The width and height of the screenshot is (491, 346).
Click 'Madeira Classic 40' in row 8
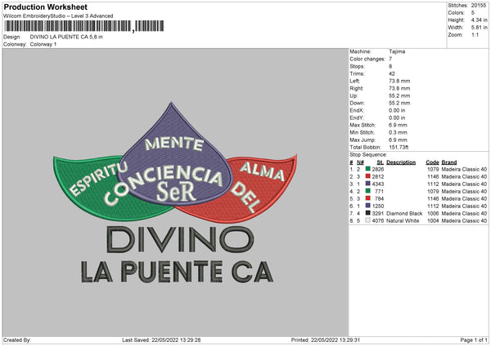[x=464, y=221]
